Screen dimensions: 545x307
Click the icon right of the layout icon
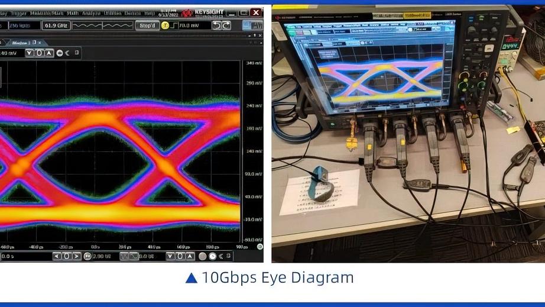pyautogui.click(x=257, y=25)
